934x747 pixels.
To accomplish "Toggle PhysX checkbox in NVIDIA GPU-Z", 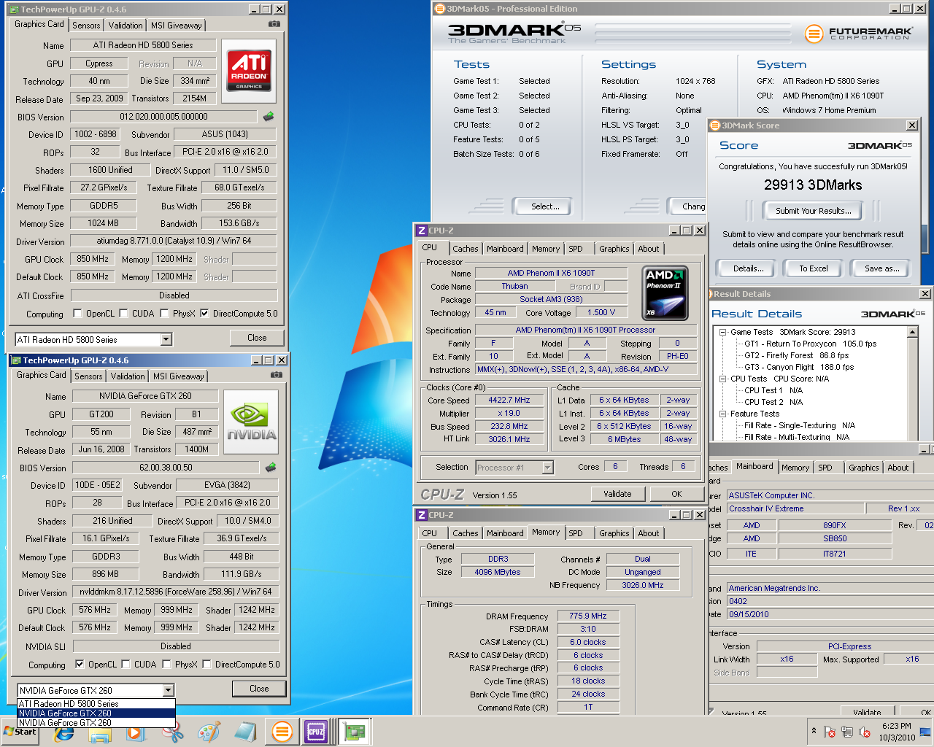I will click(166, 665).
